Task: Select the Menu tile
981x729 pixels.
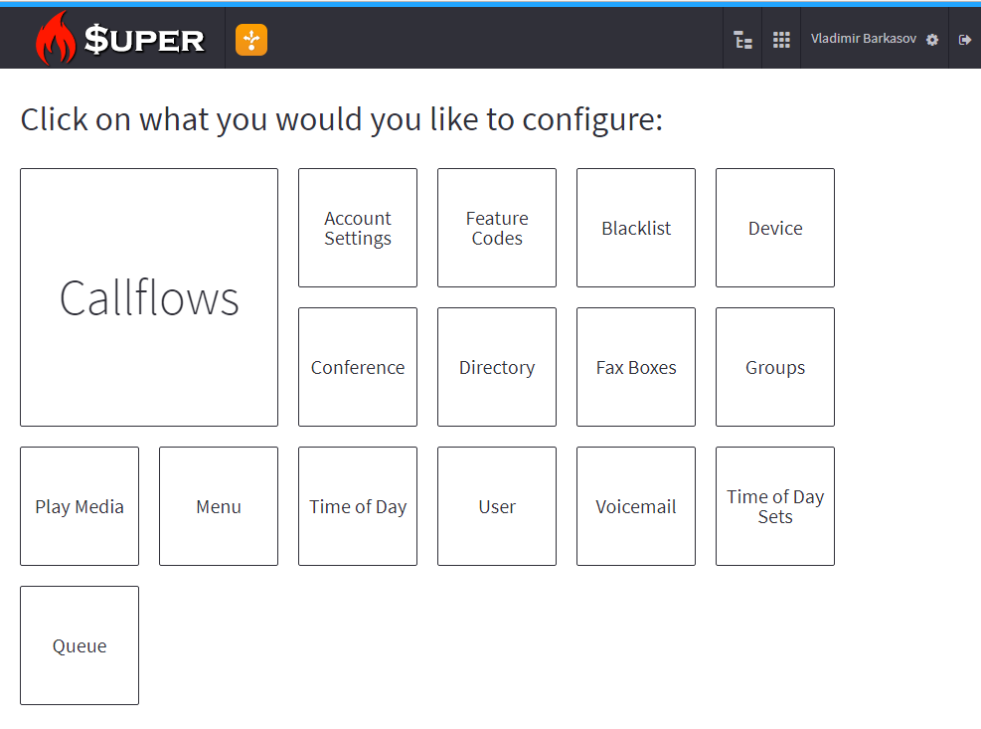Action: (x=219, y=506)
